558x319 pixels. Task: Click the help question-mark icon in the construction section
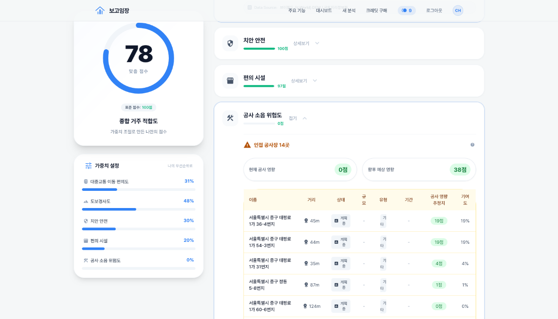[x=472, y=145]
